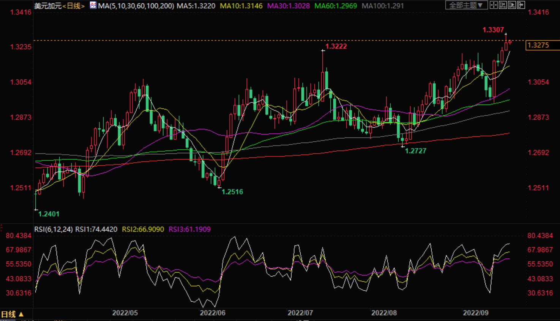This screenshot has width=560, height=321.
Task: Click the 1.2401 low price label
Action: (49, 214)
